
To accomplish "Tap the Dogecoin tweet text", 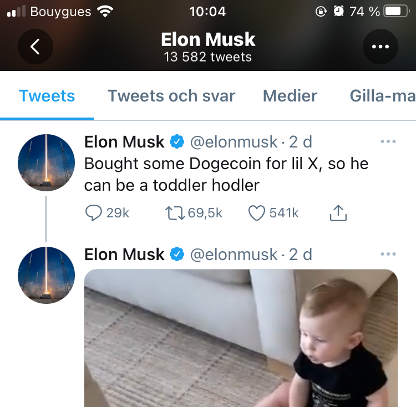I will pyautogui.click(x=226, y=174).
